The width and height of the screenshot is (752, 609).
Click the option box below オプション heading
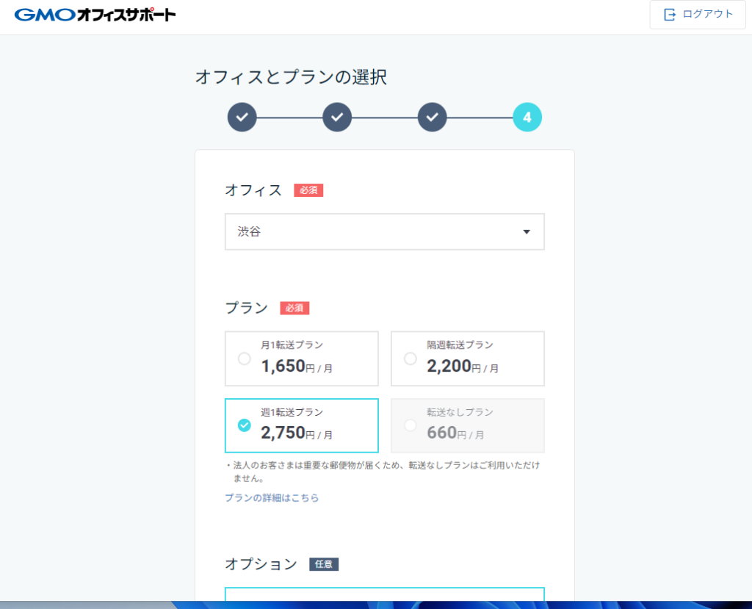click(384, 594)
